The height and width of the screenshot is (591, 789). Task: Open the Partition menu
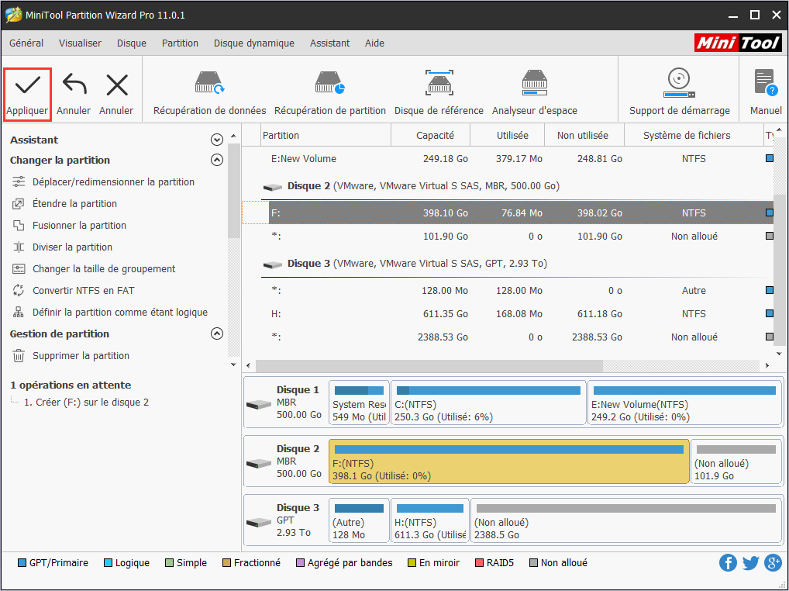180,43
